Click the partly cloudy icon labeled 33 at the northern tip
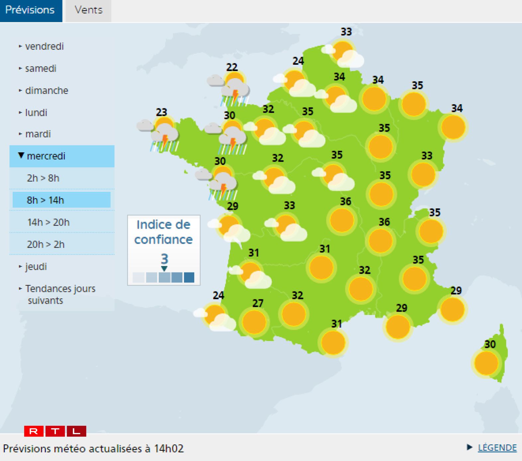Screen dimensions: 522x461 click(x=344, y=53)
